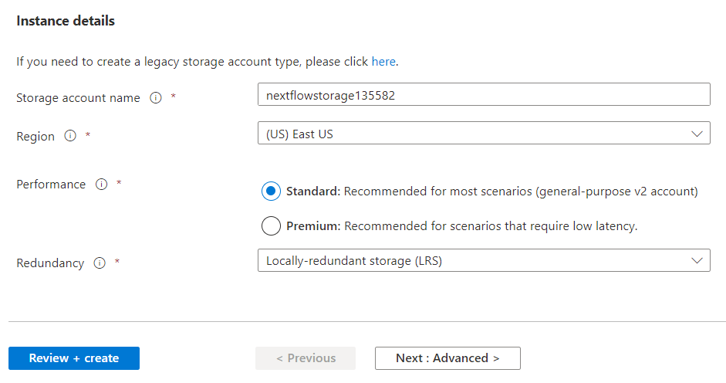Follow the "here" legacy storage link

point(383,61)
